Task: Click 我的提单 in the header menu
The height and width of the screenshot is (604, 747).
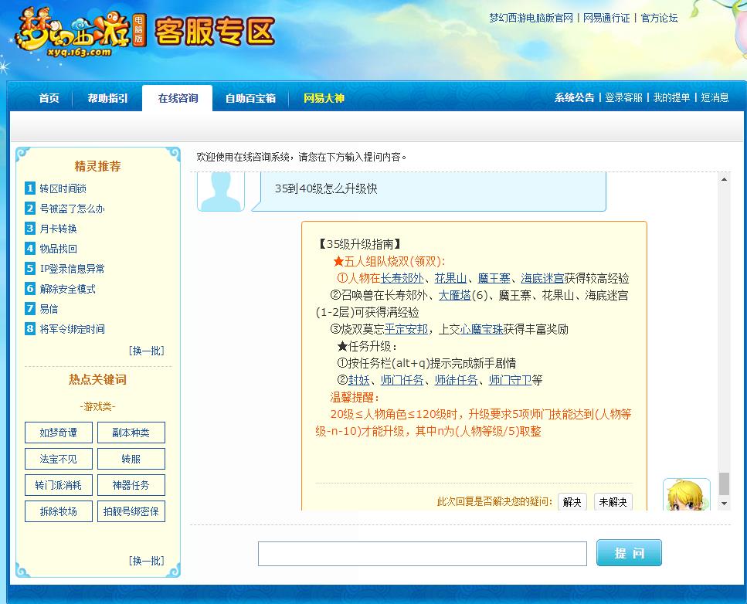Action: click(x=674, y=99)
